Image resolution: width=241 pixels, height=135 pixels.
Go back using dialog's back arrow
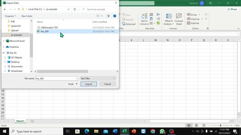click(5, 9)
